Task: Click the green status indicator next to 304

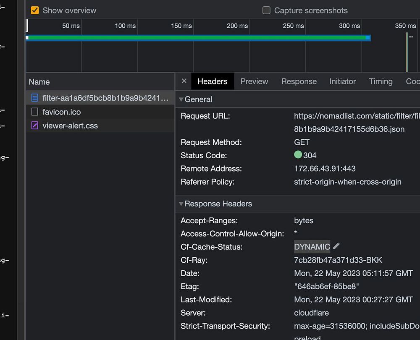Action: point(298,155)
